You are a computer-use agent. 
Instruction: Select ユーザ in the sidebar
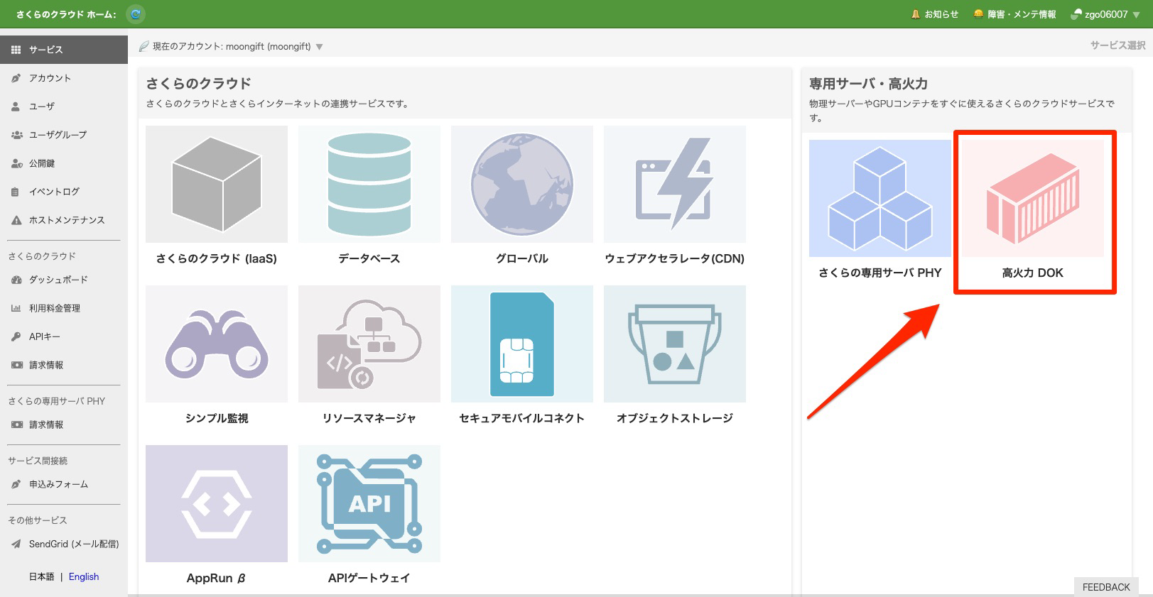tap(64, 106)
